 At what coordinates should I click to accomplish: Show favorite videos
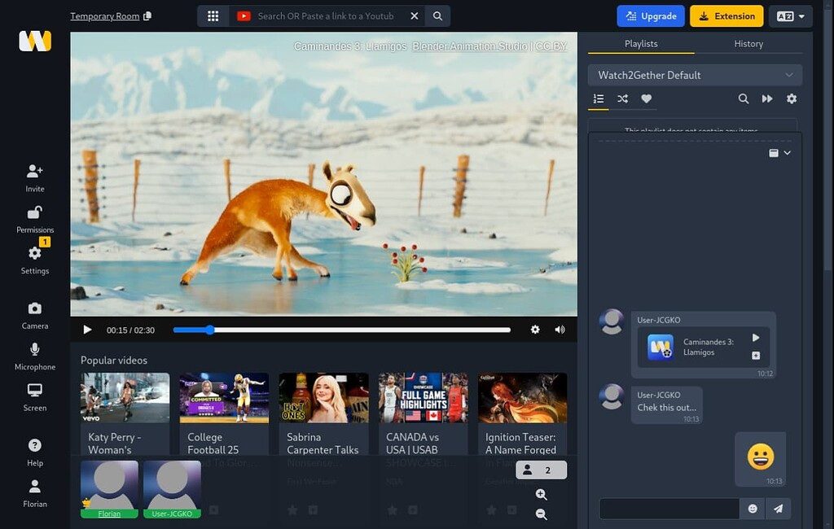coord(646,98)
